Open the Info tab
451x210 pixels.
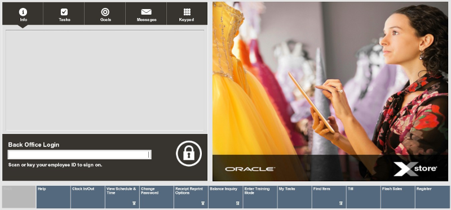pos(23,14)
